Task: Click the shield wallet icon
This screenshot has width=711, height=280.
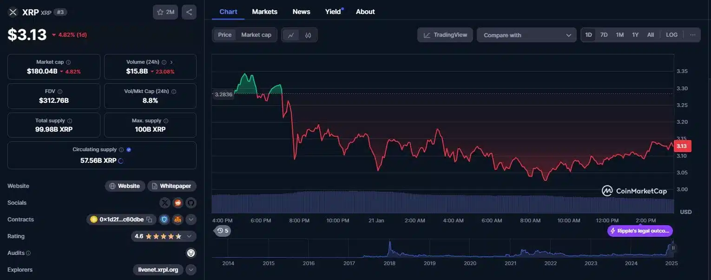Action: pyautogui.click(x=164, y=220)
